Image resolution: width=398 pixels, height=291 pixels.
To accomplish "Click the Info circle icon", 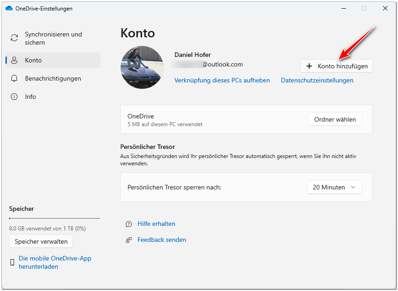I will (x=15, y=97).
